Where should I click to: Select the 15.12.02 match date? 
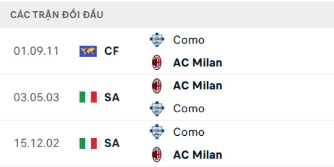pos(36,143)
